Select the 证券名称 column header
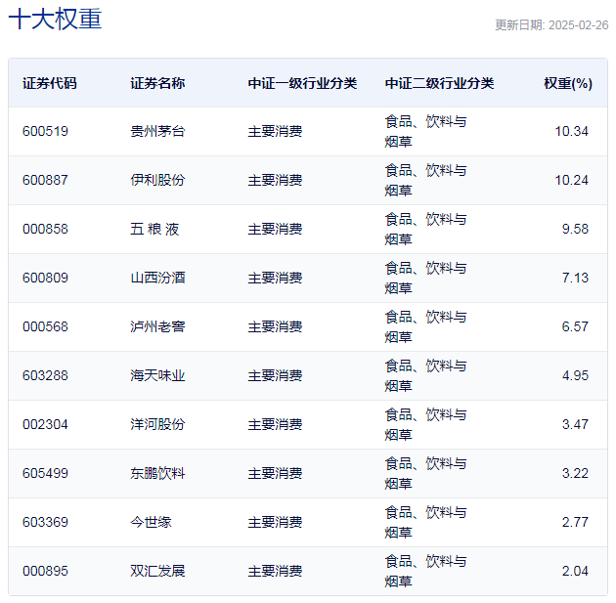616x603 pixels. tap(157, 83)
